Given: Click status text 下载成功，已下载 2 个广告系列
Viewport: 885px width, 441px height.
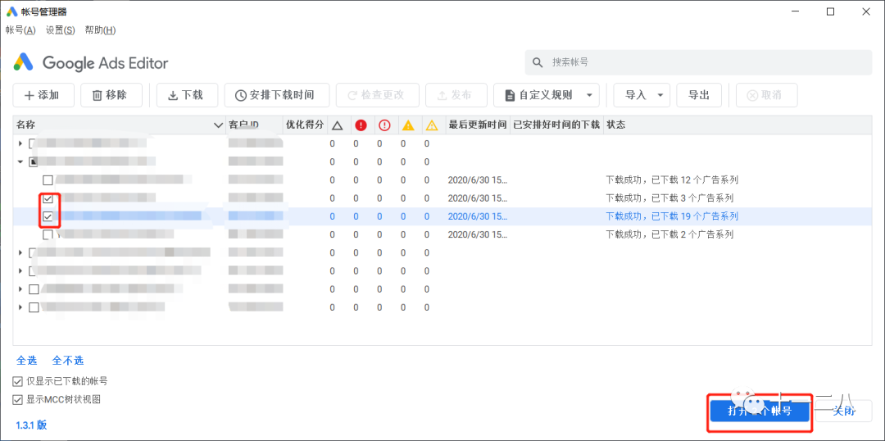Looking at the screenshot, I should [669, 234].
